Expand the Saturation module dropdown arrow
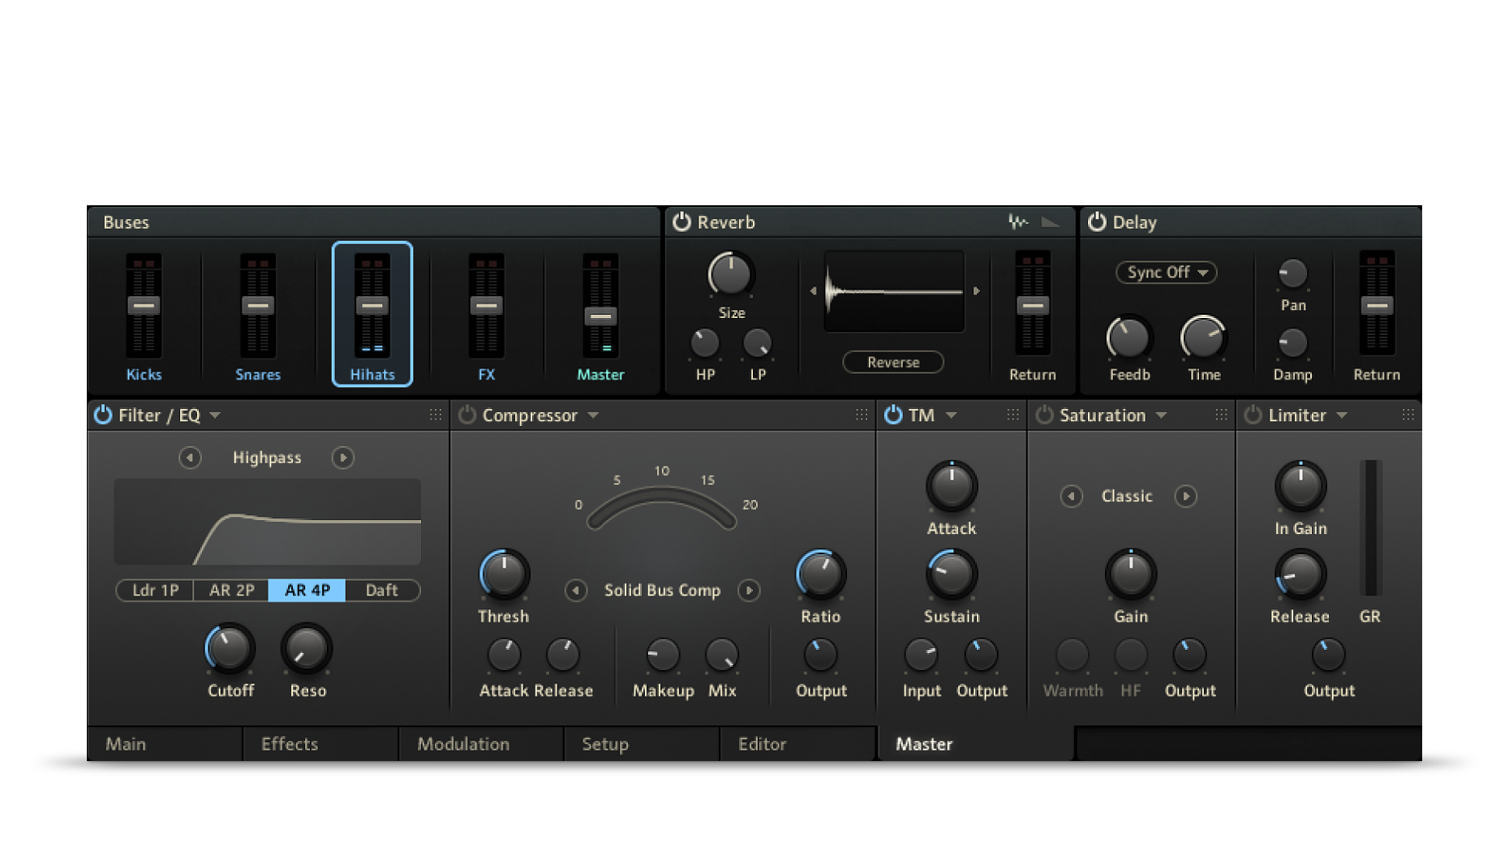1509x860 pixels. pos(1161,415)
